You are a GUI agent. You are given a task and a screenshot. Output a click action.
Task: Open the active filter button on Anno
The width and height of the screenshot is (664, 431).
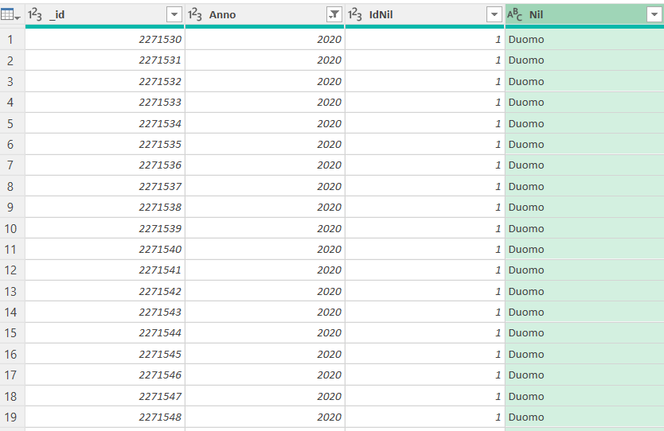click(x=334, y=14)
